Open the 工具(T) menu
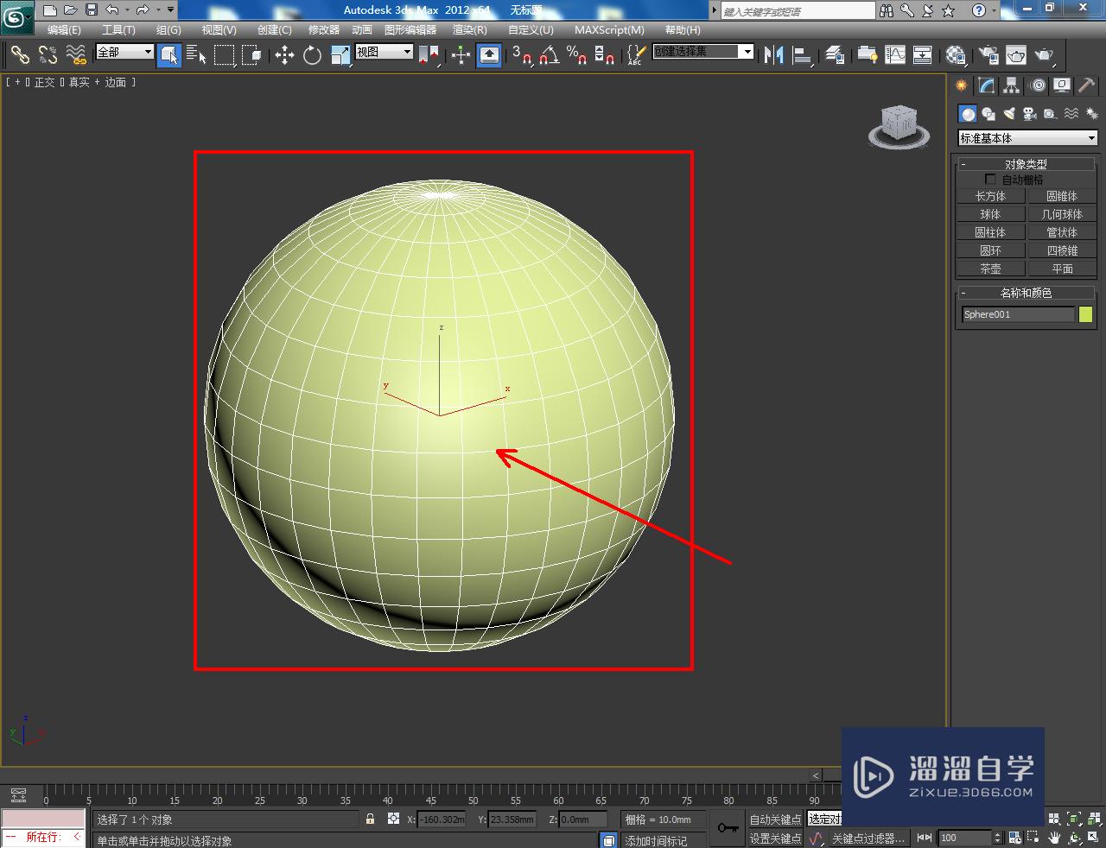The image size is (1106, 848). [118, 30]
